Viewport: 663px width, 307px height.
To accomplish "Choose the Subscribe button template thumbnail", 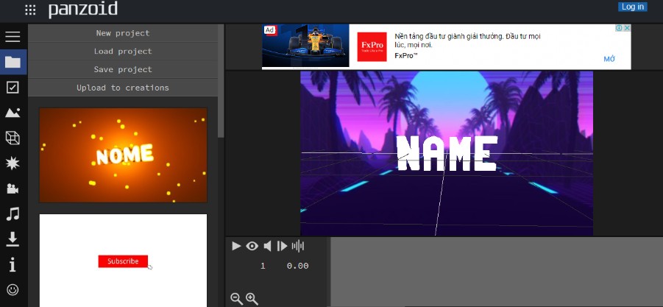I will tap(123, 261).
